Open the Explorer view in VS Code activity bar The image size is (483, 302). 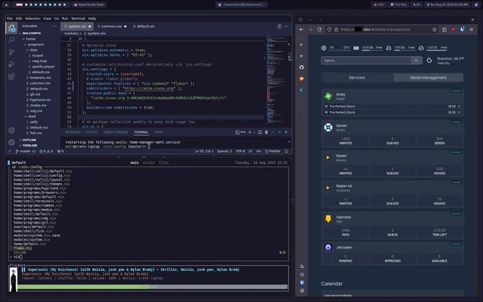[x=11, y=28]
